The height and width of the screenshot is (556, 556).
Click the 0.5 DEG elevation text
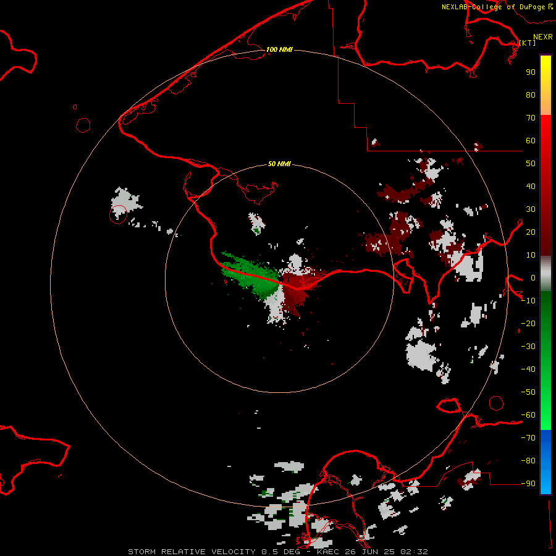pyautogui.click(x=280, y=552)
